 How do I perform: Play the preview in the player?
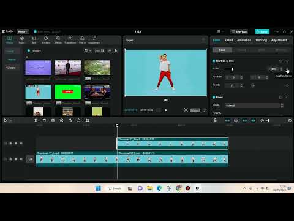(x=165, y=110)
